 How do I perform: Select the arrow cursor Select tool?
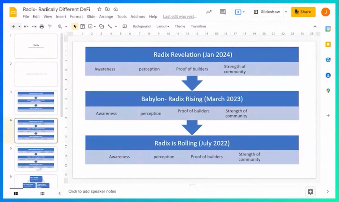point(75,27)
